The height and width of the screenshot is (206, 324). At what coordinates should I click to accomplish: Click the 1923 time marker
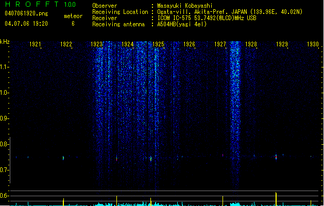tap(96, 44)
